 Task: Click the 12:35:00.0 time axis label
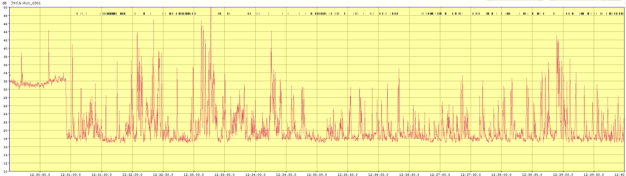click(317, 174)
